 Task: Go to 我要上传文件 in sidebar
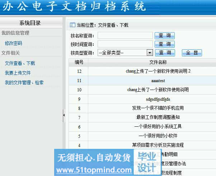pyautogui.click(x=18, y=73)
